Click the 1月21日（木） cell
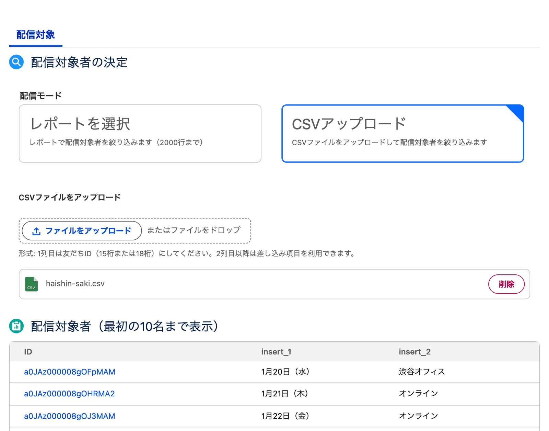Image resolution: width=549 pixels, height=431 pixels. pos(286,394)
